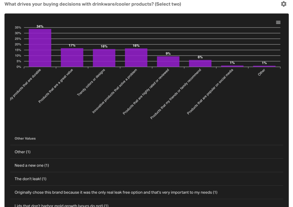This screenshot has width=293, height=207.
Task: Click the 'Lids that don't harbor mold' row
Action: pos(61,205)
